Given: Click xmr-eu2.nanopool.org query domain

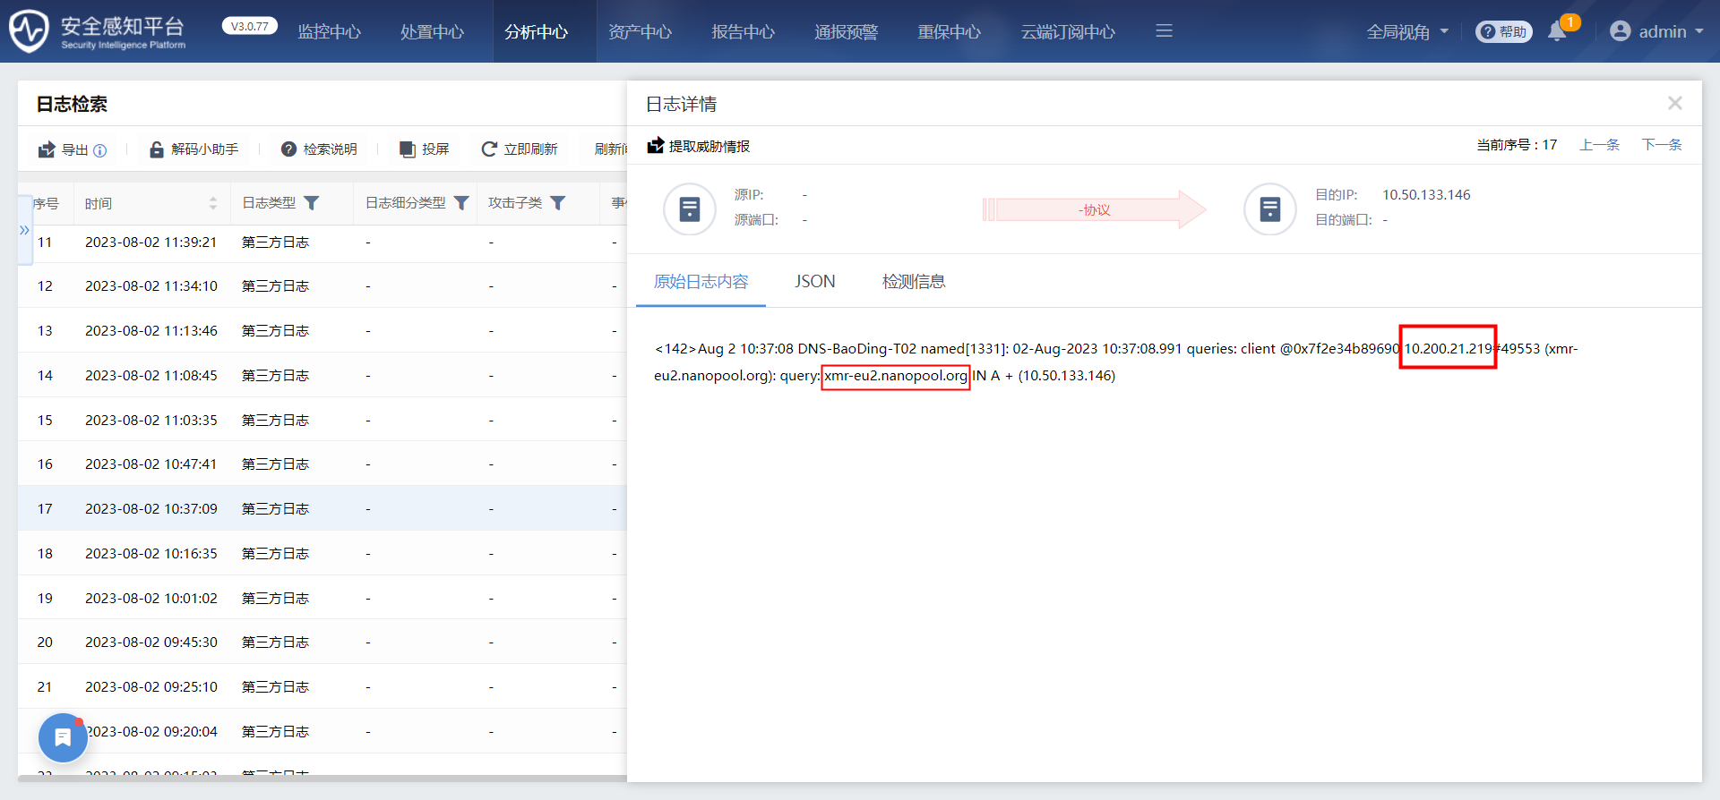Looking at the screenshot, I should pos(895,376).
